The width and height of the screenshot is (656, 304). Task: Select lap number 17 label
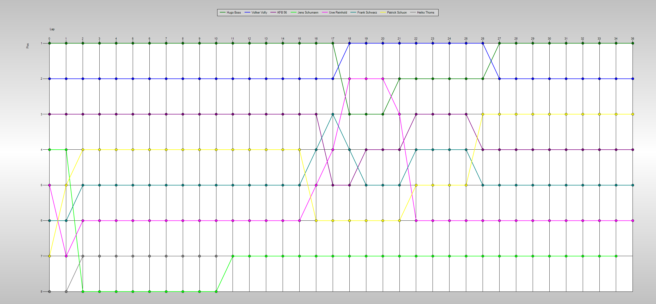pos(333,39)
